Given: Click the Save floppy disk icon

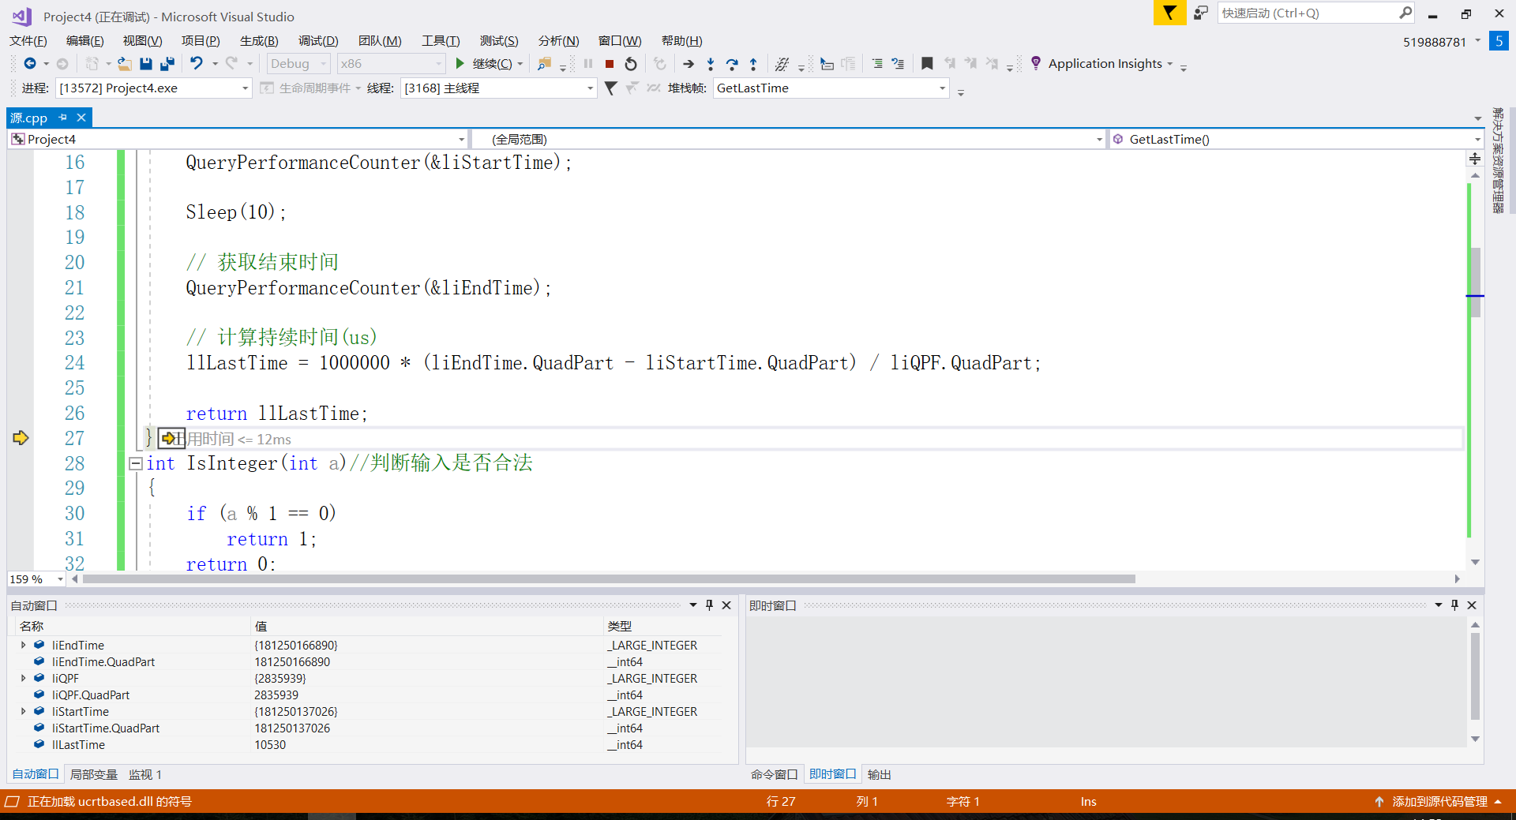Looking at the screenshot, I should (146, 64).
